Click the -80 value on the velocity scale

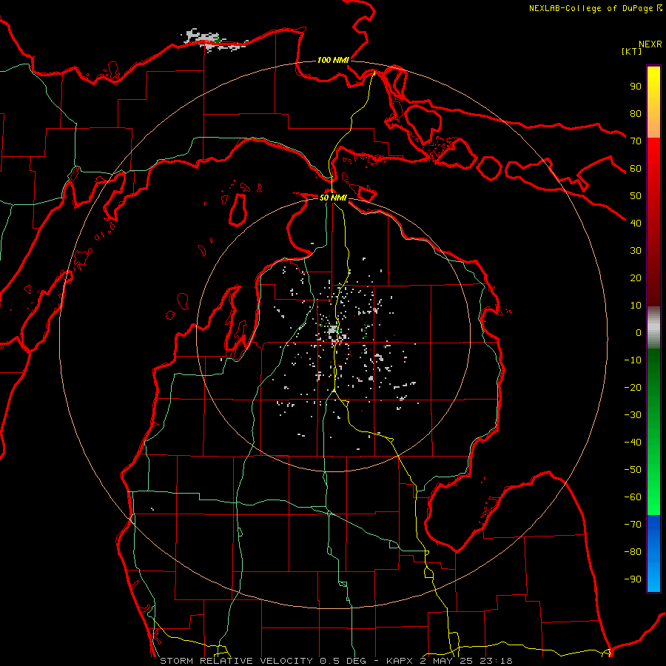pos(633,552)
